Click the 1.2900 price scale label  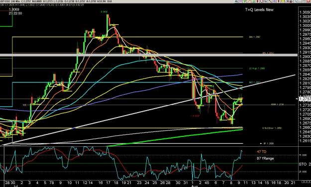tap(305, 57)
